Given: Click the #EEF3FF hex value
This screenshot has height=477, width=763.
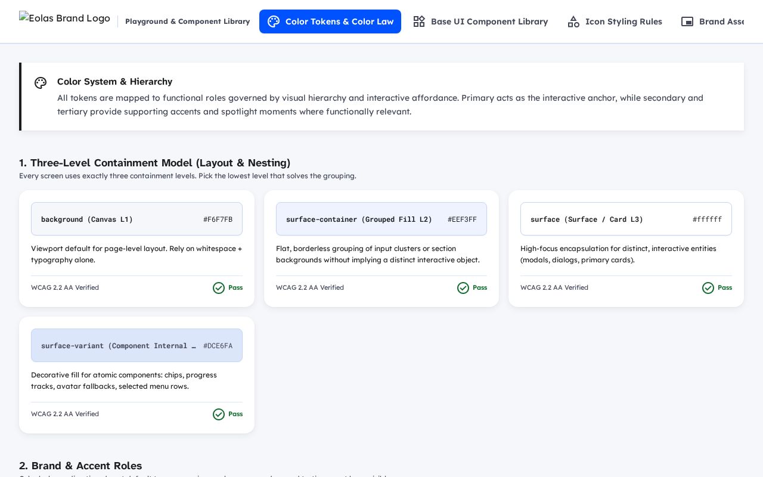Looking at the screenshot, I should click(x=462, y=219).
